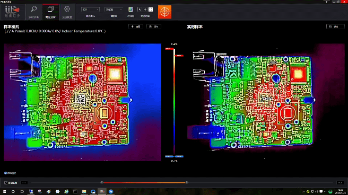The image size is (348, 195).
Task: Expand the system tray hidden icons chevron
Action: point(303,191)
